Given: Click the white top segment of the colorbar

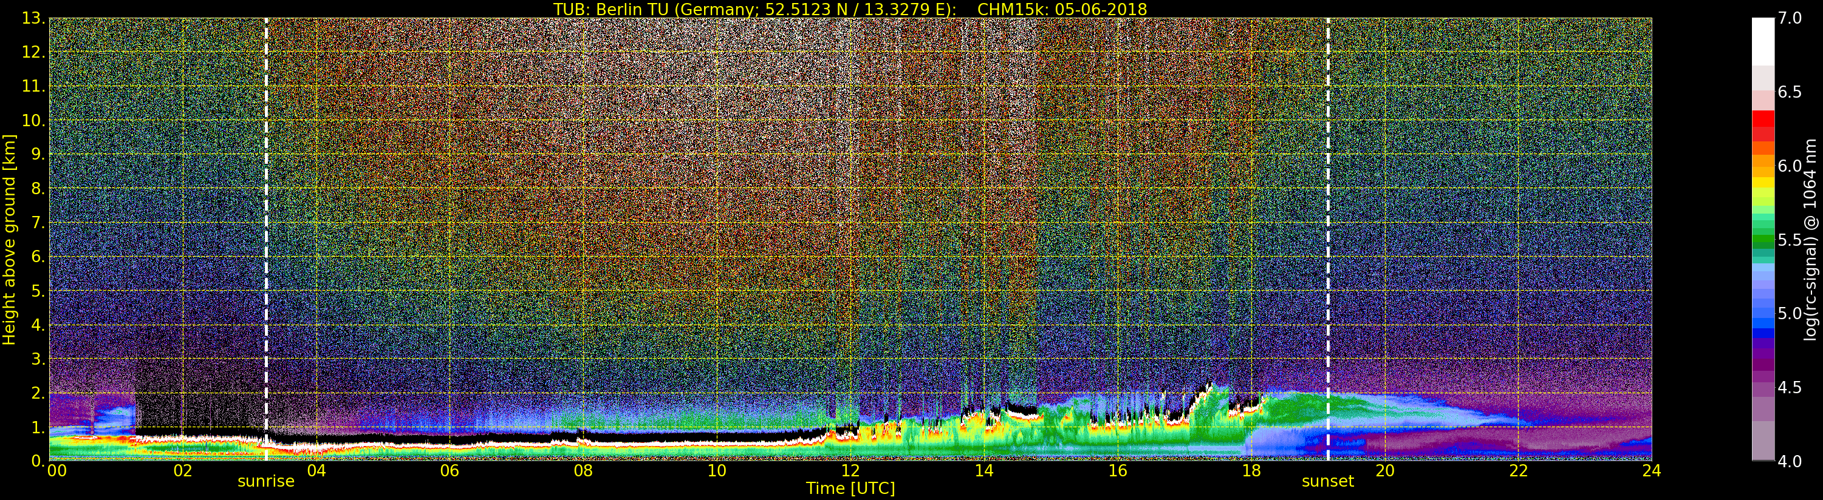Looking at the screenshot, I should 1763,41.
